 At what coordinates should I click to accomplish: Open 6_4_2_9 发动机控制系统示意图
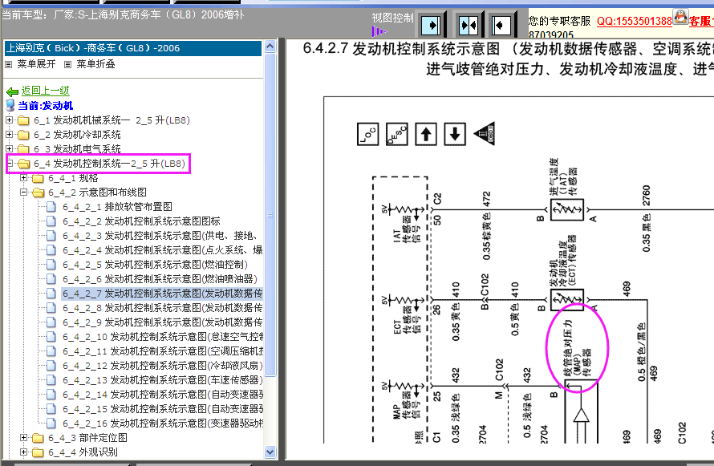[162, 322]
